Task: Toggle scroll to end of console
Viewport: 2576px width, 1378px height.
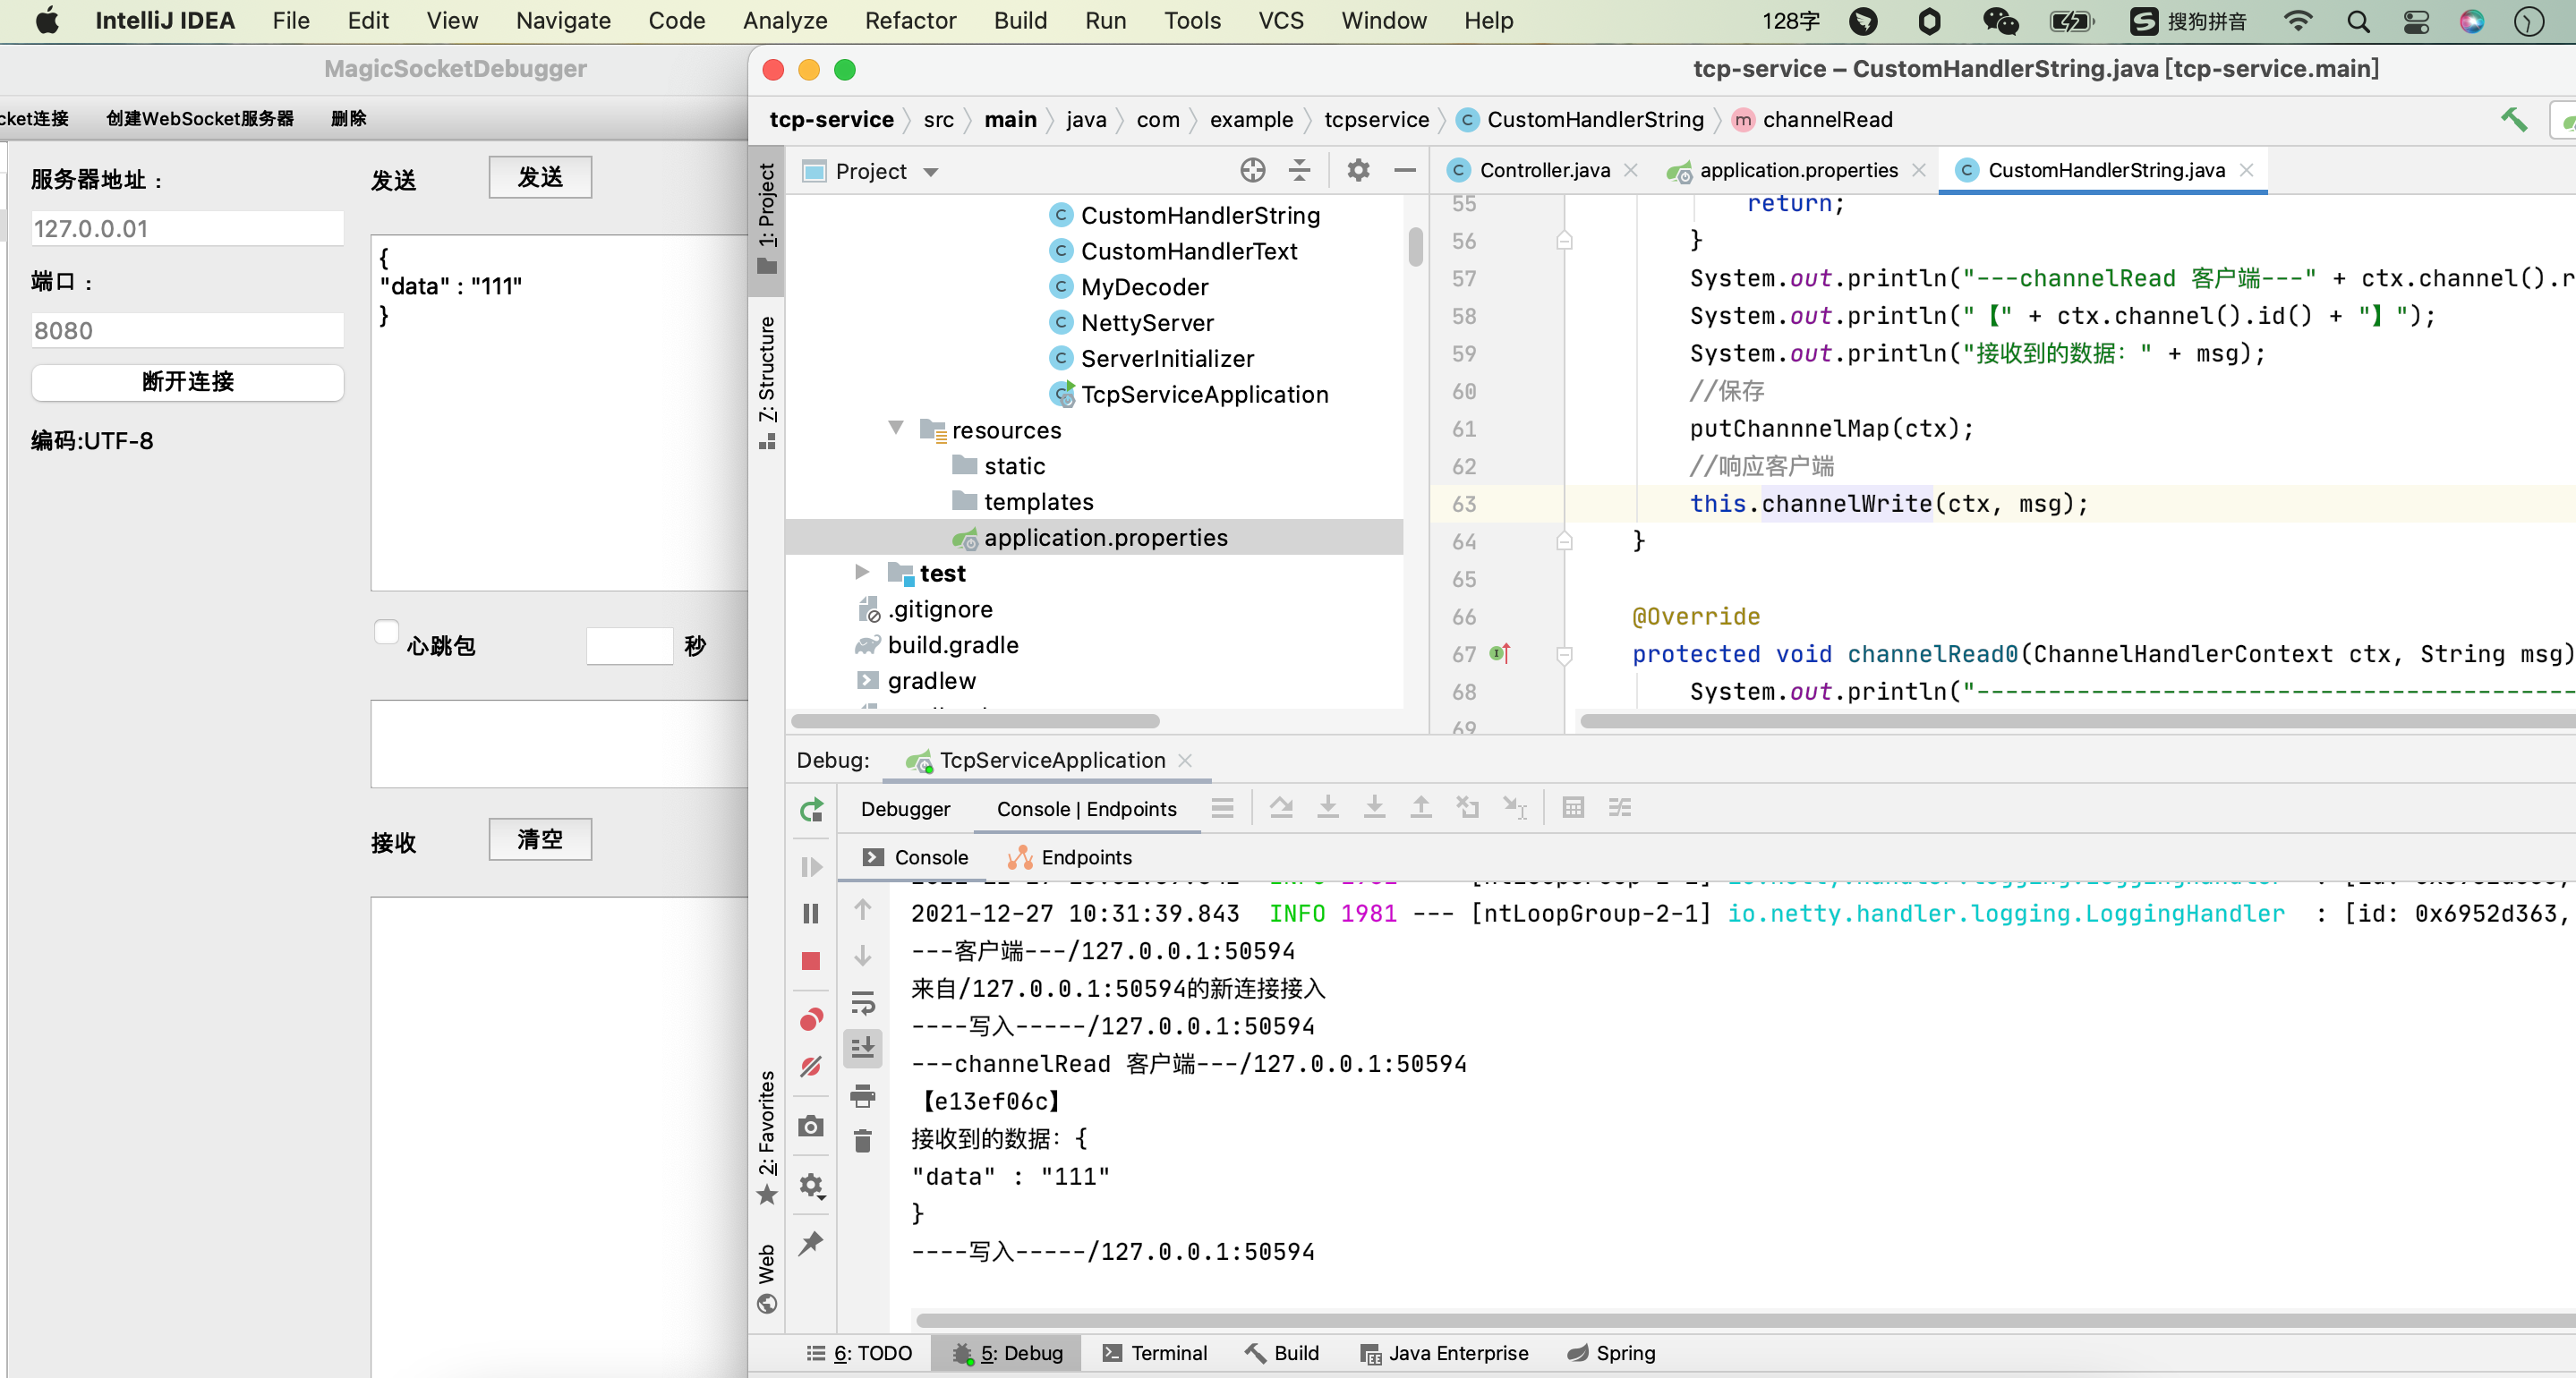Action: pos(862,1047)
